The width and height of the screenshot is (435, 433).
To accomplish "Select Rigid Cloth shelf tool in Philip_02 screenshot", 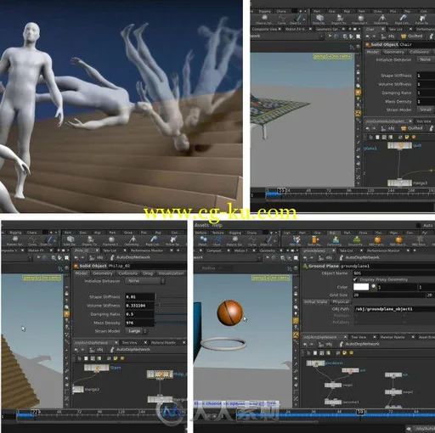I will tap(153, 241).
